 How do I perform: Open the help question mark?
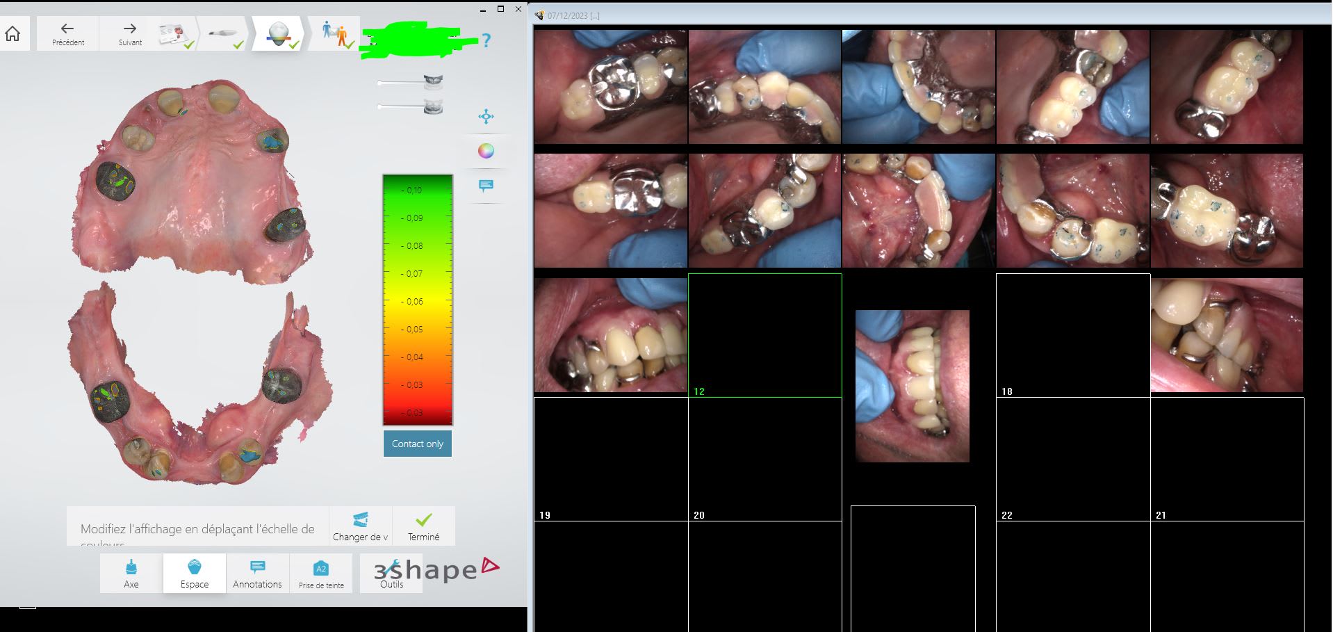(486, 40)
